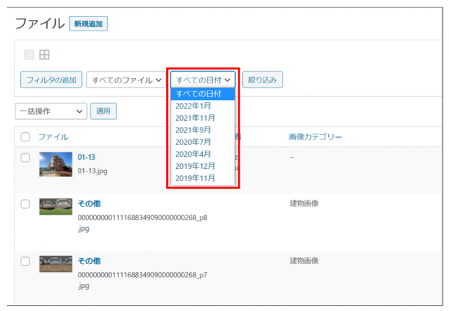Screen dimensions: 449x311
Task: Toggle the select-all checkbox in header
Action: [25, 137]
